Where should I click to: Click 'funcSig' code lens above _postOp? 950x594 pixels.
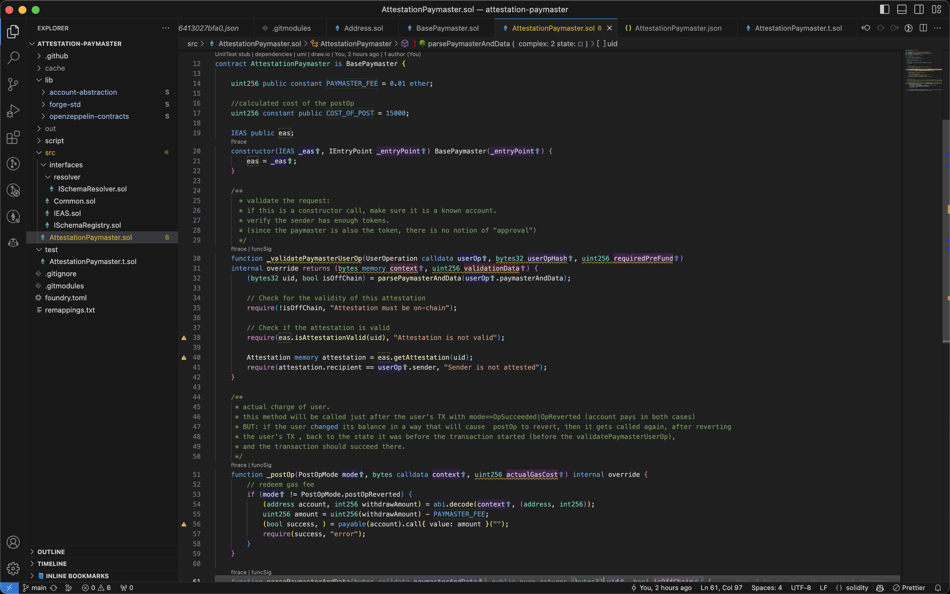pos(261,465)
